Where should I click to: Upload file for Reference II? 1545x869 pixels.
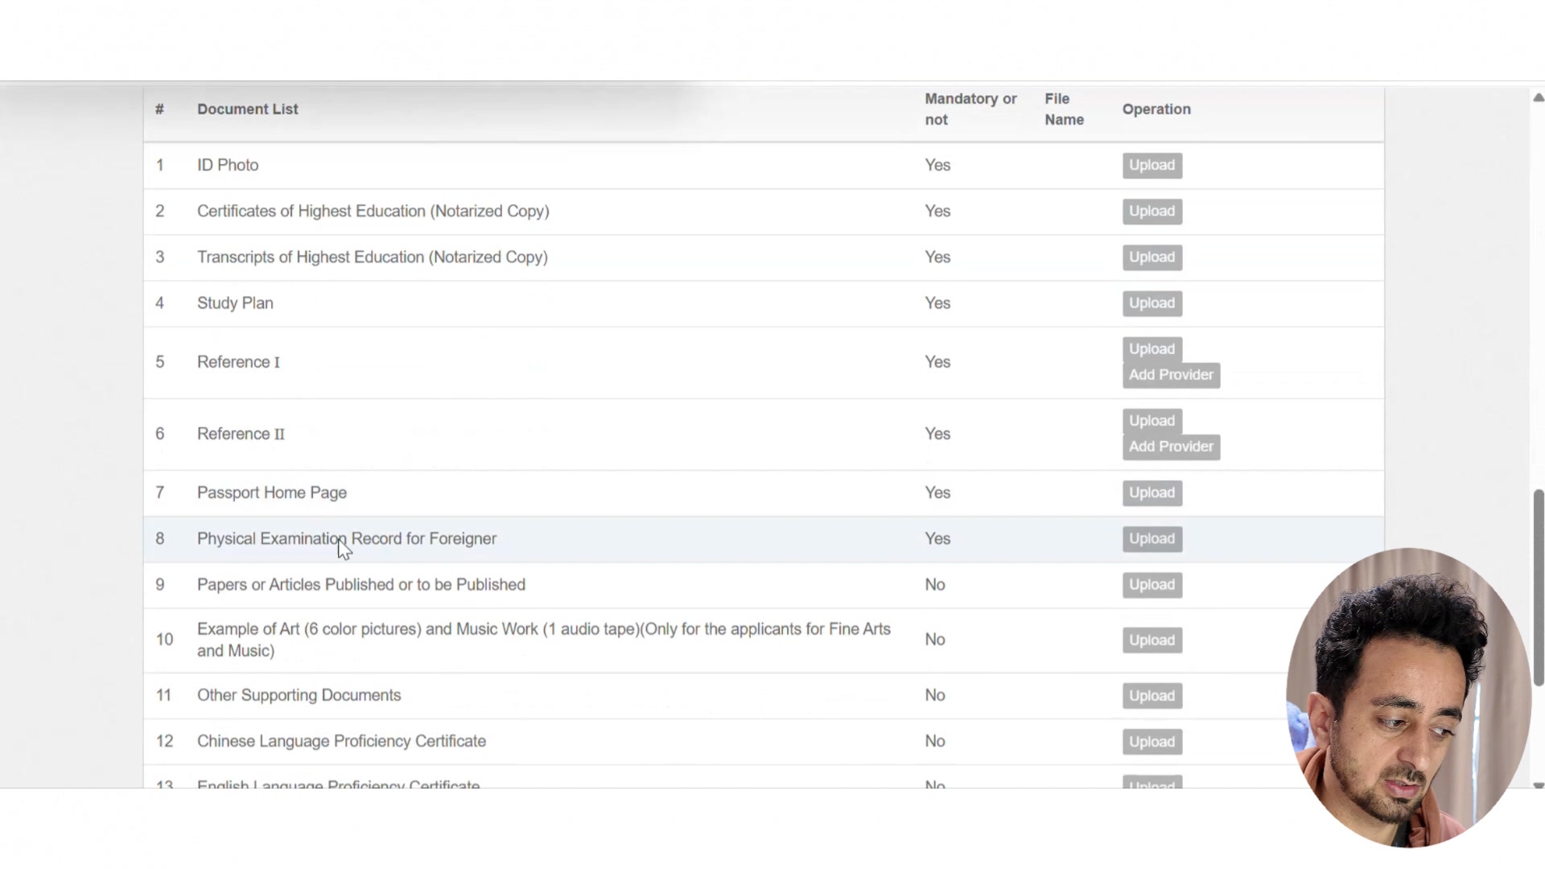pyautogui.click(x=1152, y=420)
